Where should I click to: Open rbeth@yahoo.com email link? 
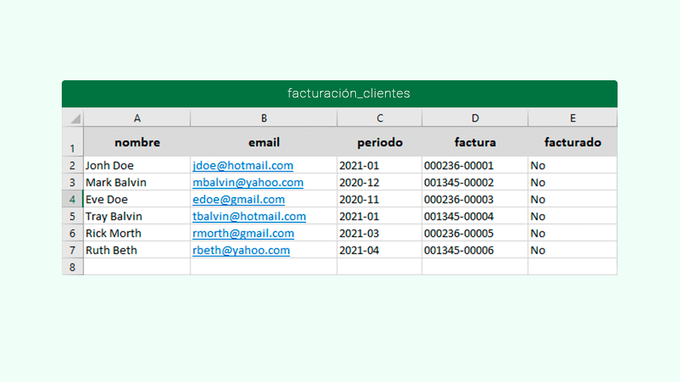(x=241, y=250)
